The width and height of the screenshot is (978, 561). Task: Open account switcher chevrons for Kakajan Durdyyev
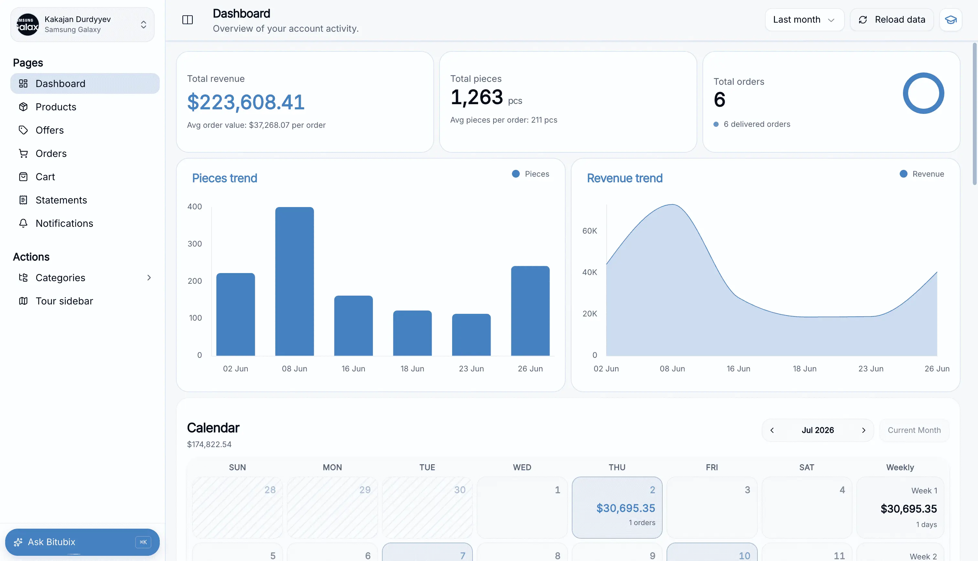[143, 25]
